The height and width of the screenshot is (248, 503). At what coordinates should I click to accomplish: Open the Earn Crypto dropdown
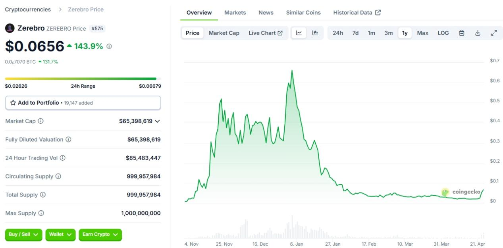click(100, 235)
